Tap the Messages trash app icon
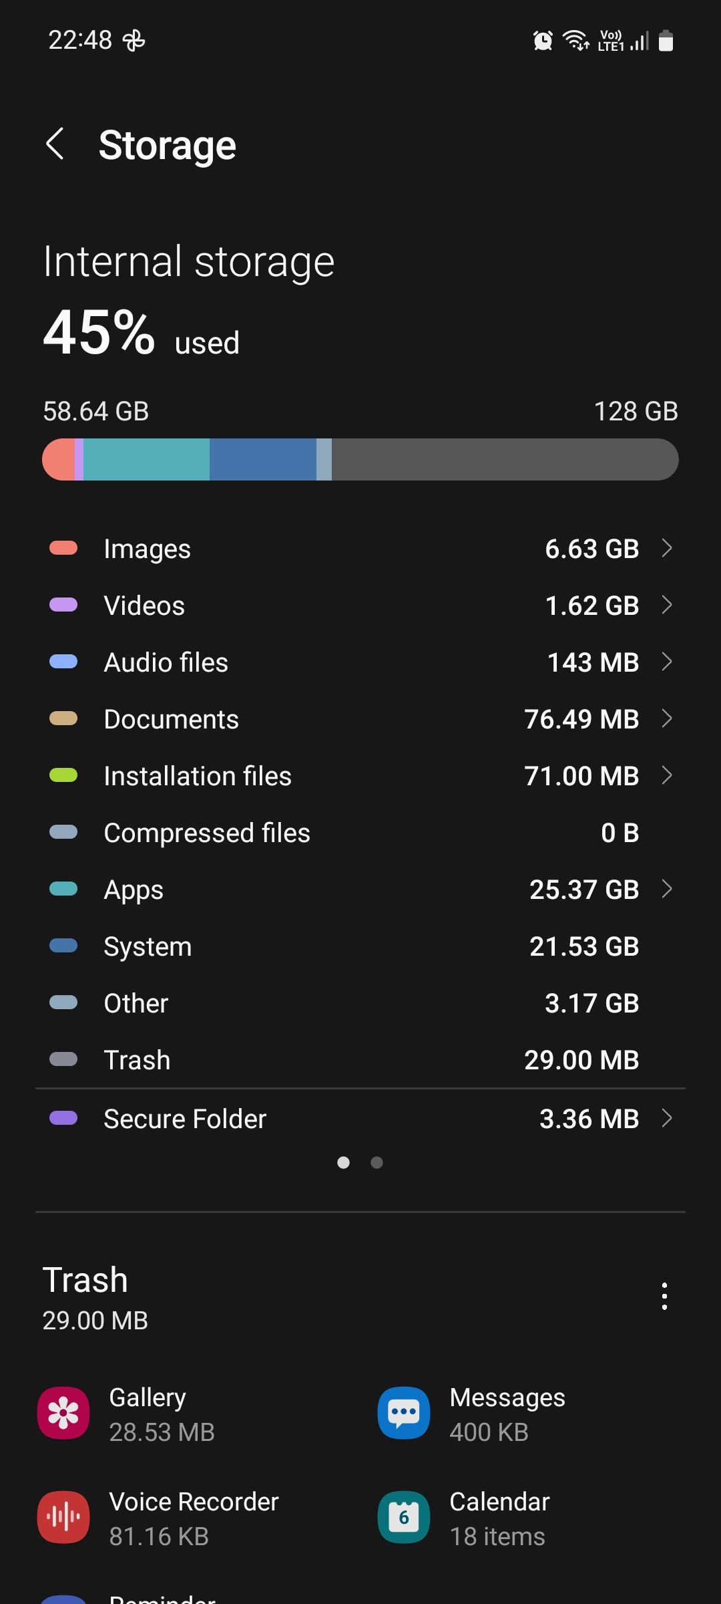This screenshot has width=721, height=1604. (404, 1413)
